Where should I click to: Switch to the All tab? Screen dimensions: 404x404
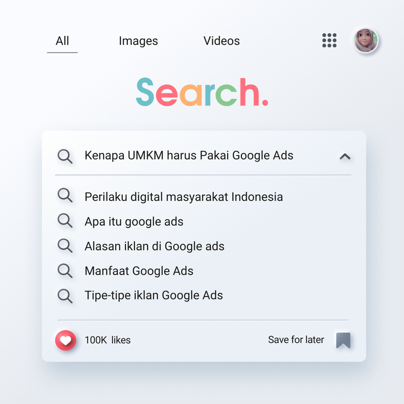[62, 41]
